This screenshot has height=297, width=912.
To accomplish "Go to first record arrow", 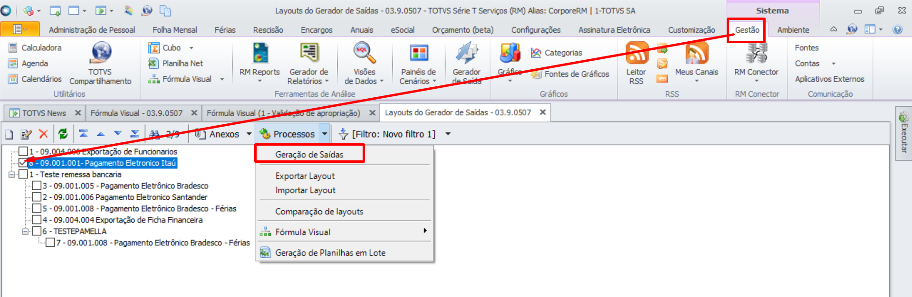I will click(84, 134).
